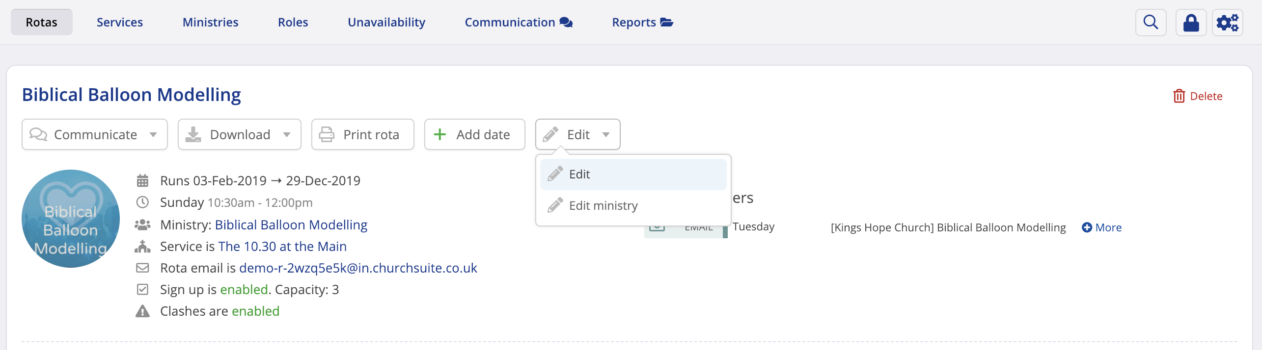Image resolution: width=1262 pixels, height=350 pixels.
Task: Click the green plus Add date icon
Action: (440, 134)
